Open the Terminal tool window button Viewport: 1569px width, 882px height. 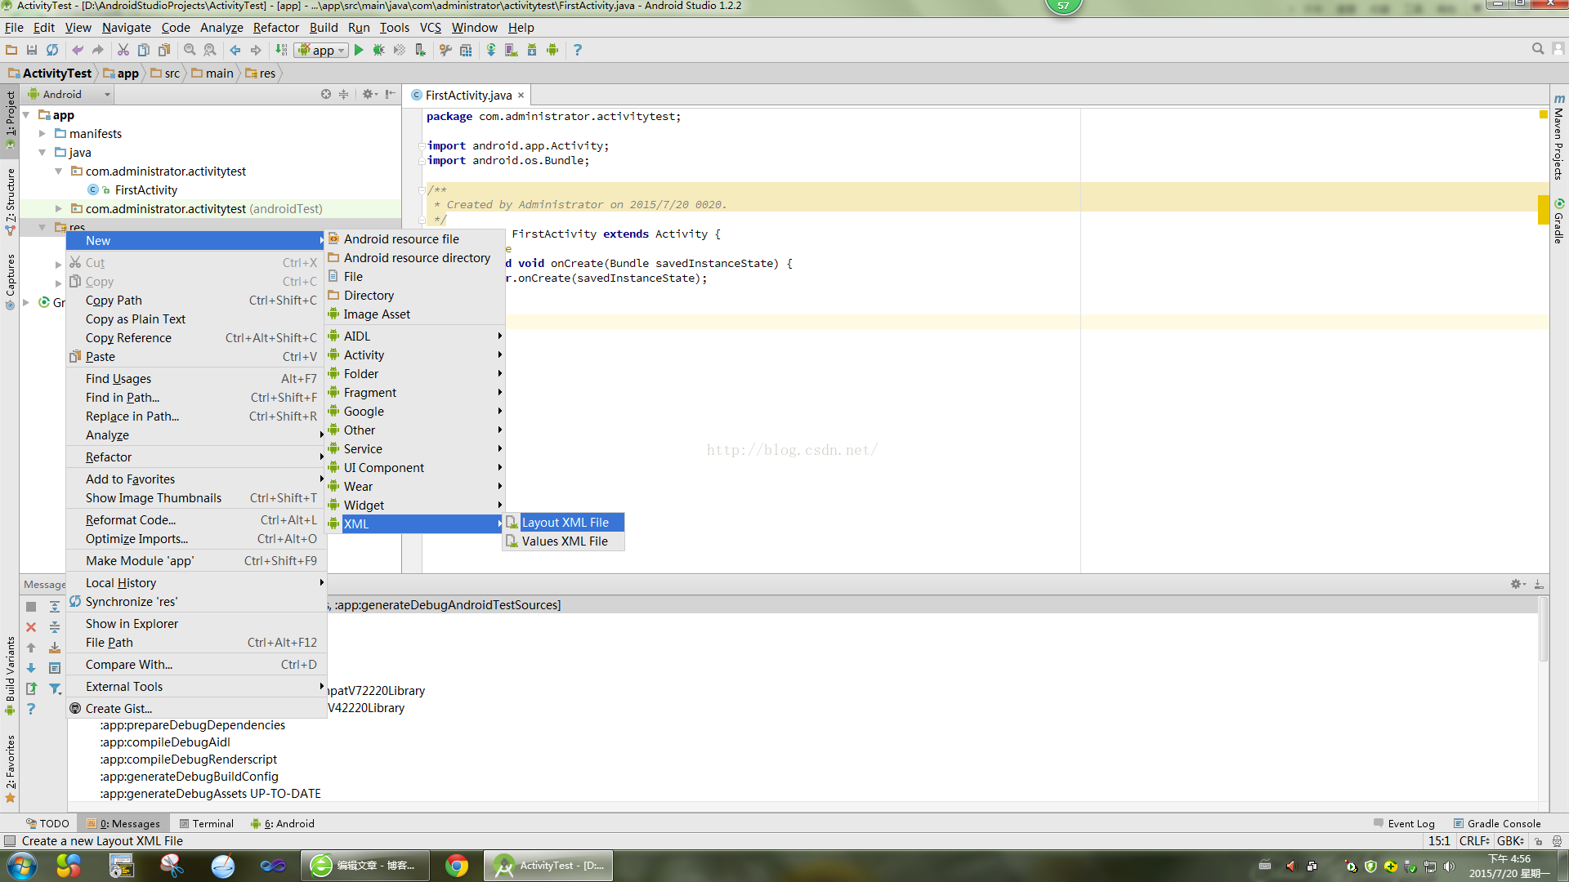click(207, 823)
